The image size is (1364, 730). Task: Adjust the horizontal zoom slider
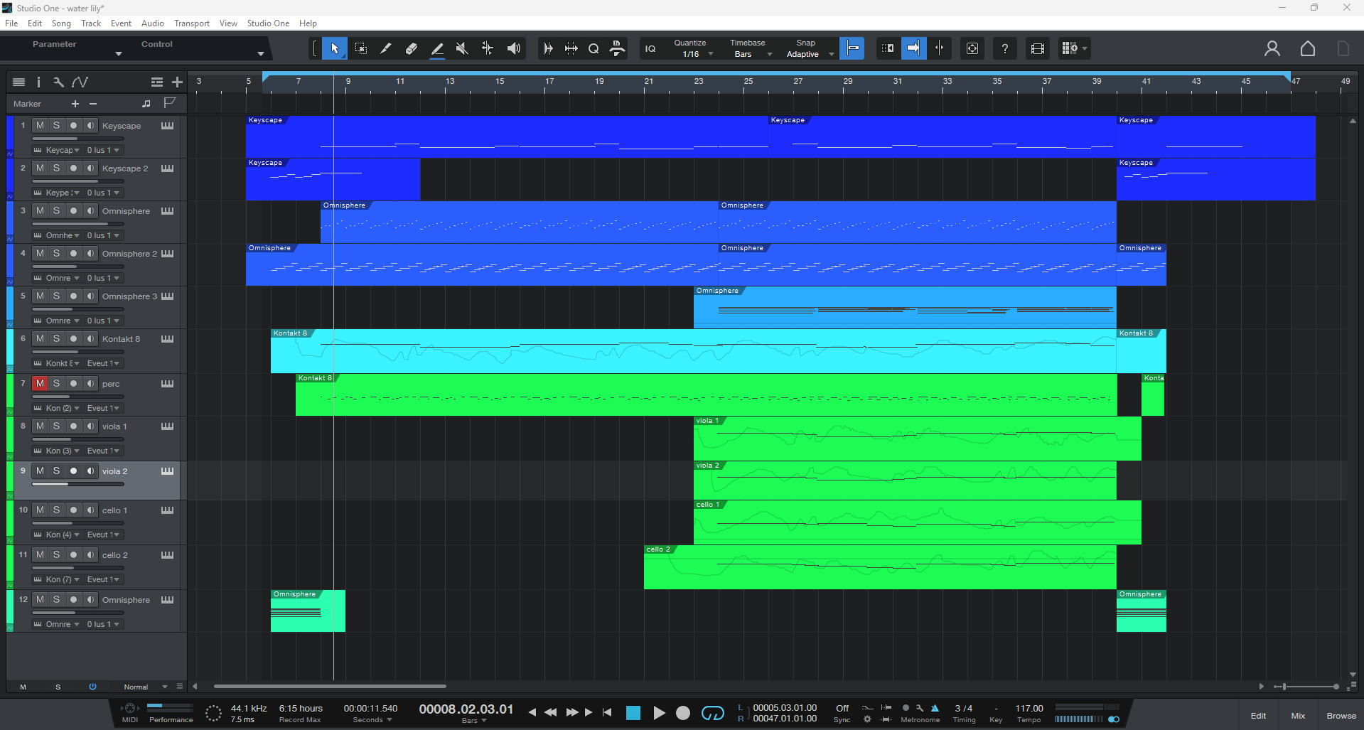click(1306, 687)
